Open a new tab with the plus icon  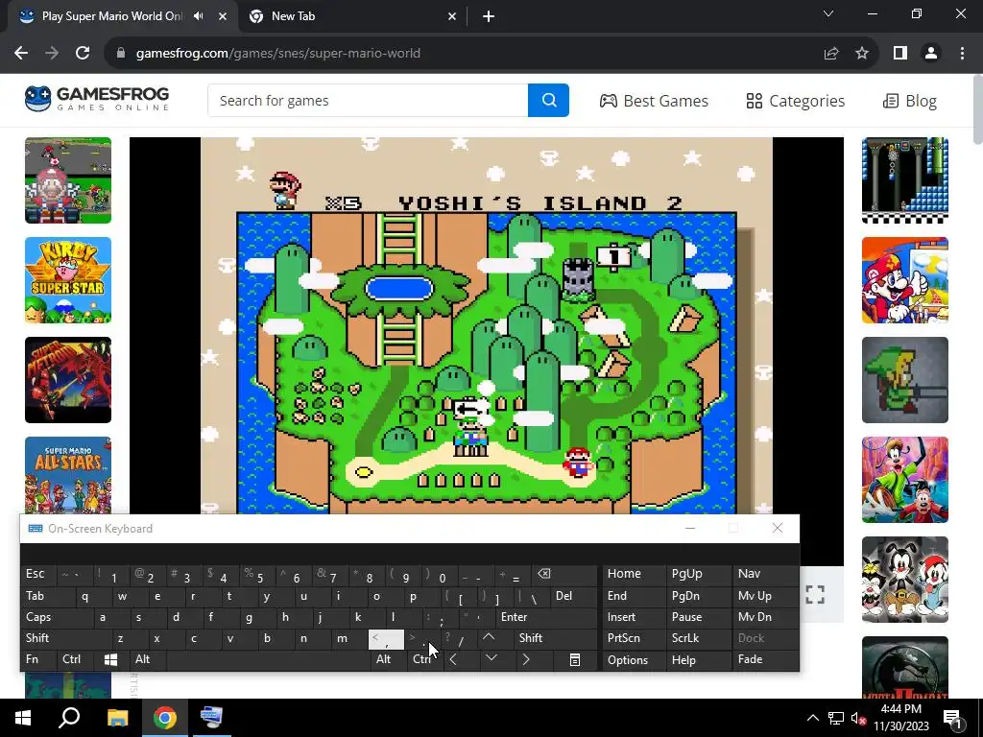click(489, 16)
